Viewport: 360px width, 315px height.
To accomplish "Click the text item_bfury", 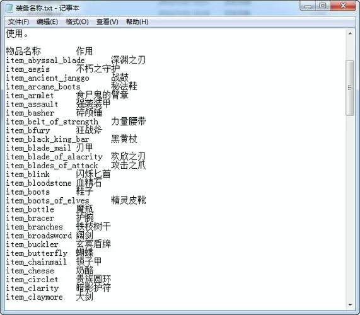I will (28, 130).
